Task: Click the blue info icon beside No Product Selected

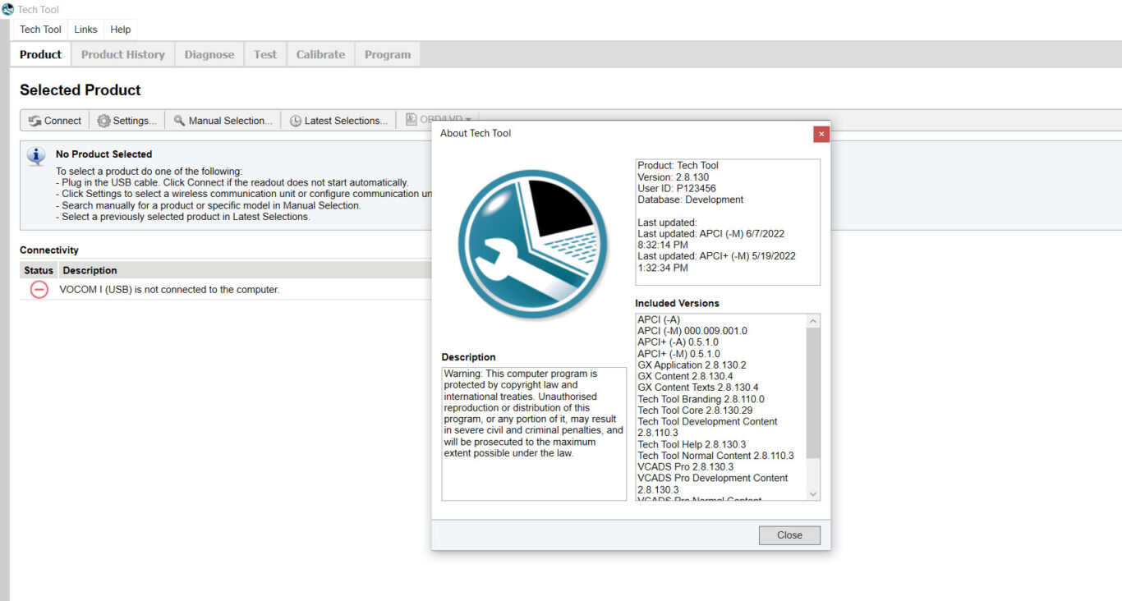Action: click(36, 156)
